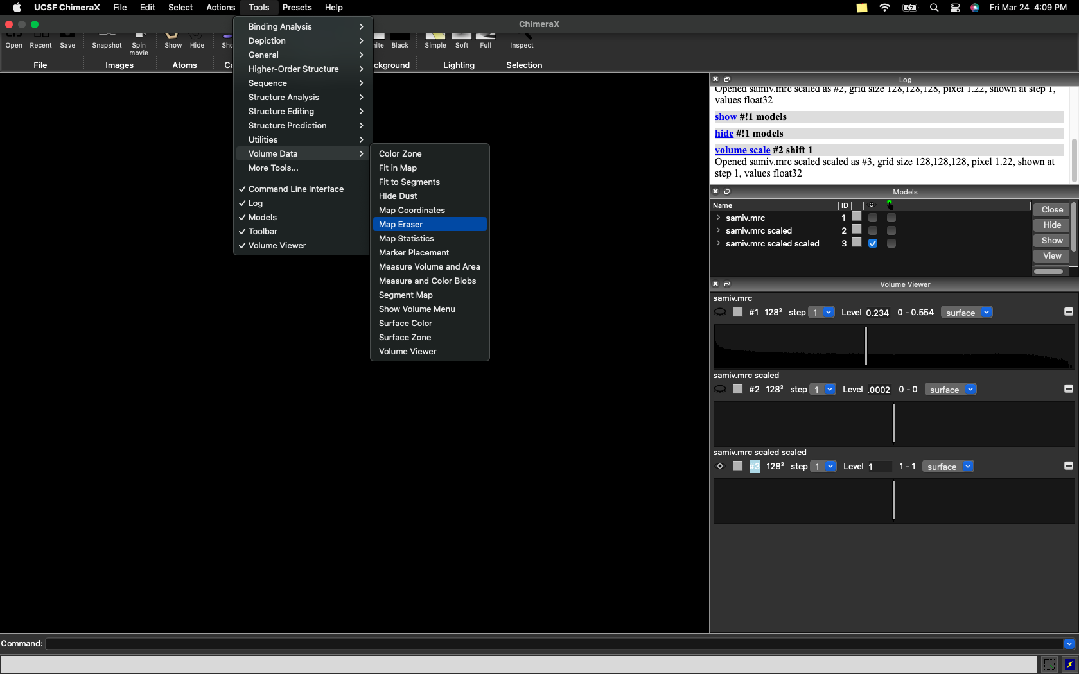
Task: Open the Siri menu bar icon
Action: tap(975, 8)
